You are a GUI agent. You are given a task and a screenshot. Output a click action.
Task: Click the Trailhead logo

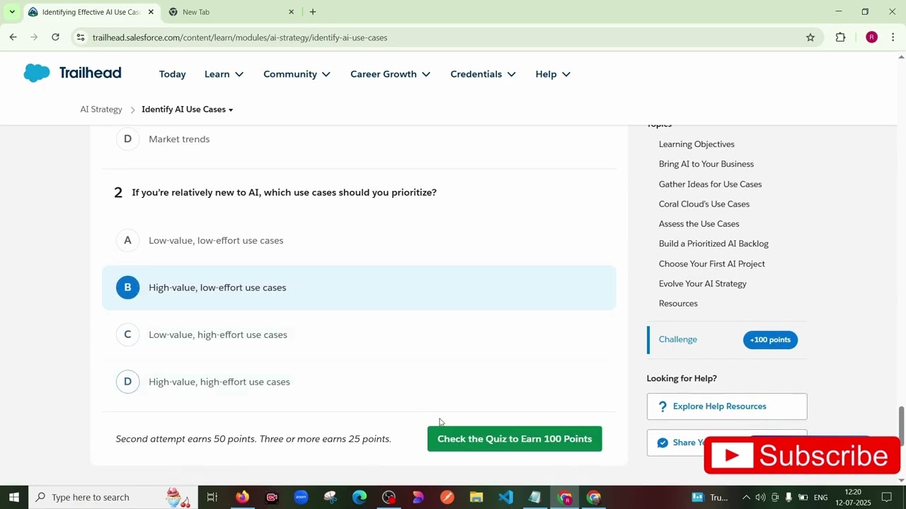[72, 73]
